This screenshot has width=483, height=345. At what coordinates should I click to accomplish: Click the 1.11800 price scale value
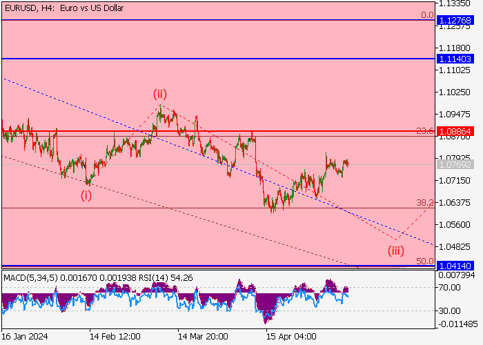coord(455,48)
